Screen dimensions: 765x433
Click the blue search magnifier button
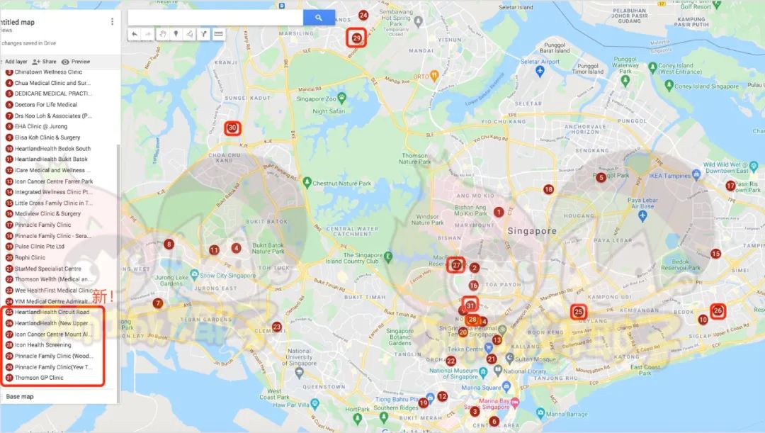(x=319, y=18)
